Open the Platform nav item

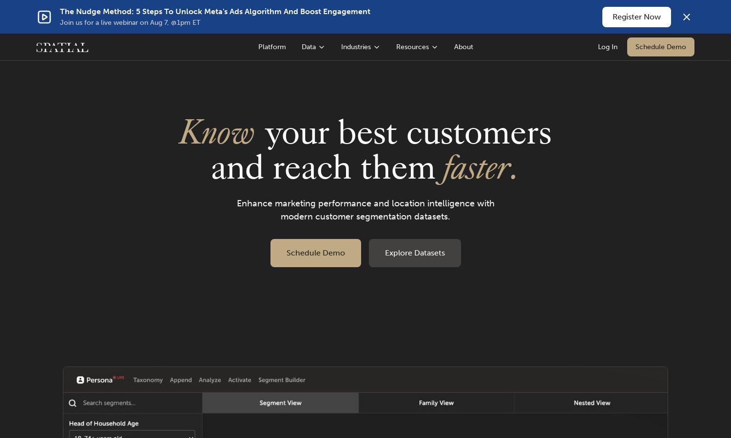(x=272, y=47)
